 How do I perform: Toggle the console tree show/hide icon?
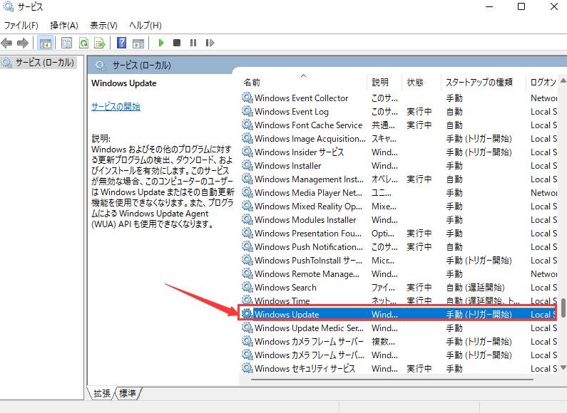pyautogui.click(x=45, y=43)
